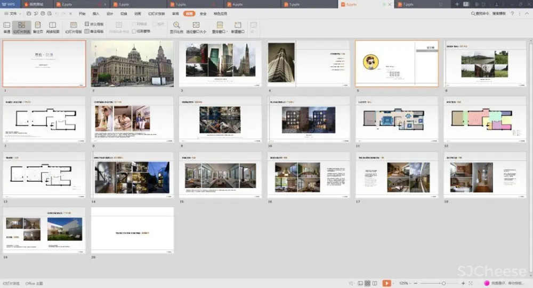The width and height of the screenshot is (533, 288).
Task: Click Fit to Window icon
Action: click(x=196, y=25)
